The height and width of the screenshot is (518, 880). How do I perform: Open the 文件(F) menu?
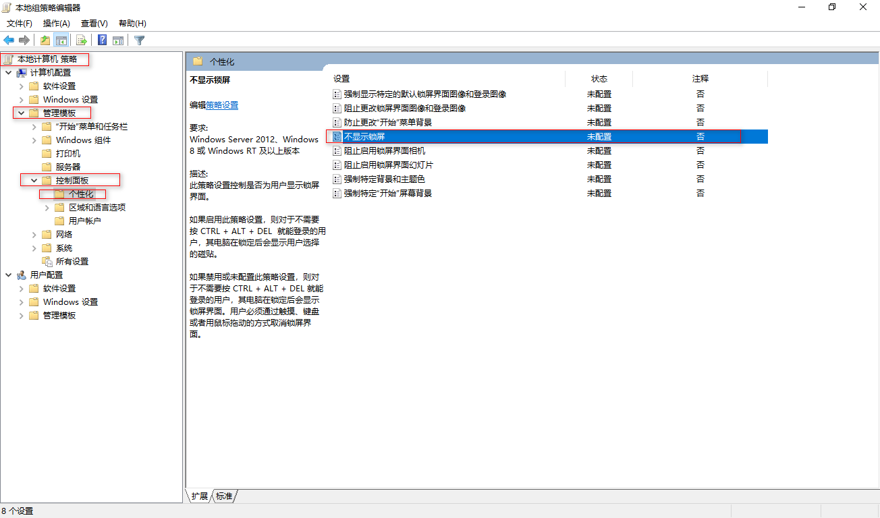pos(20,24)
